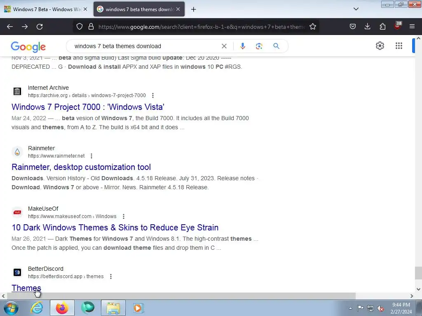Open tracking protection shield icon

(x=80, y=27)
